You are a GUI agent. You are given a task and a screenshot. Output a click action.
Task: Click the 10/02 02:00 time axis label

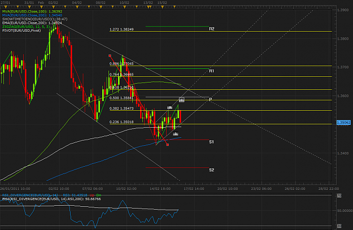pos(127,189)
